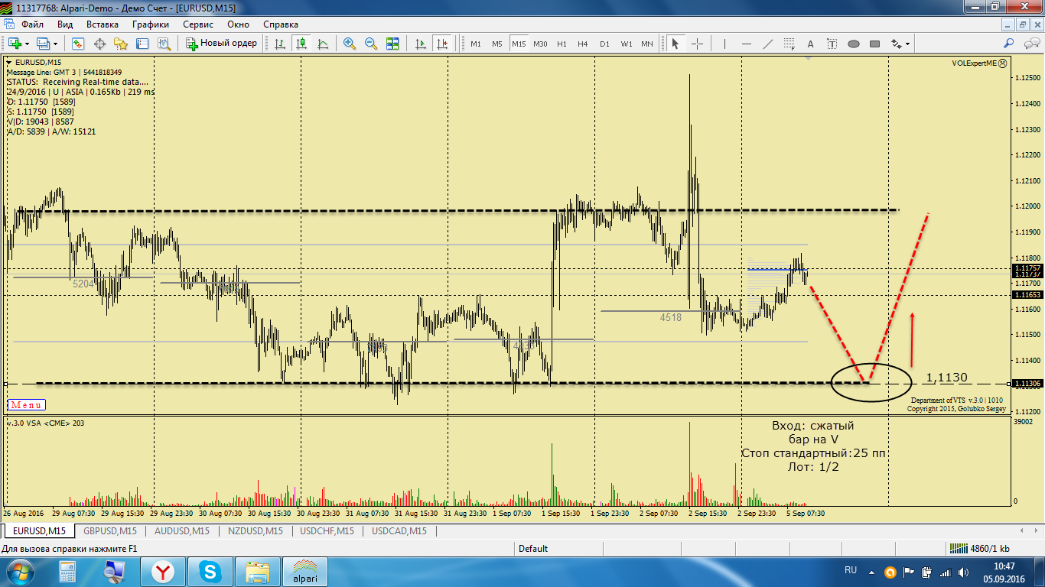Open the Графики menu

coord(150,24)
